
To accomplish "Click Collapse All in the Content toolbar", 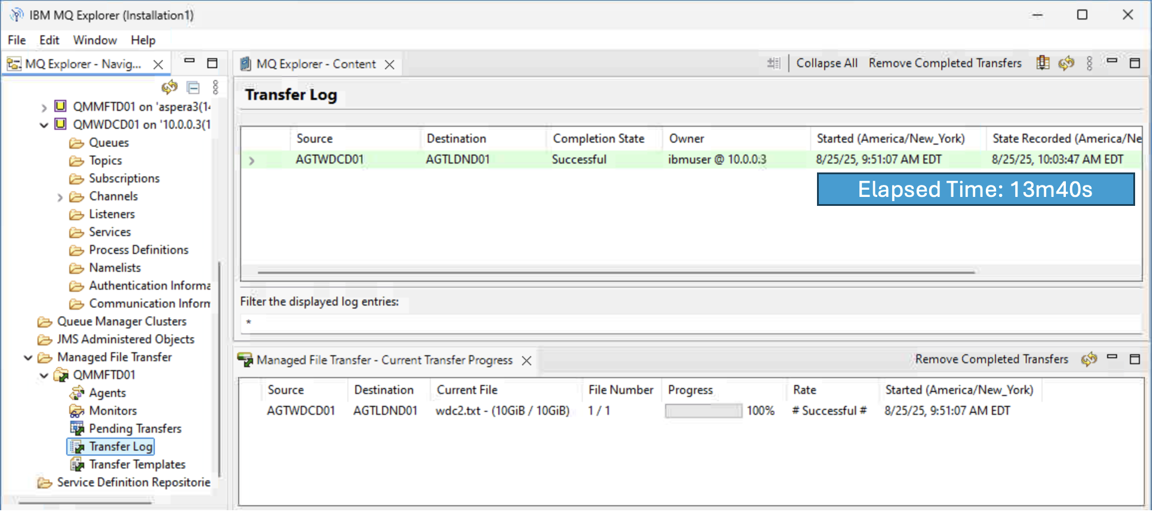I will 827,63.
